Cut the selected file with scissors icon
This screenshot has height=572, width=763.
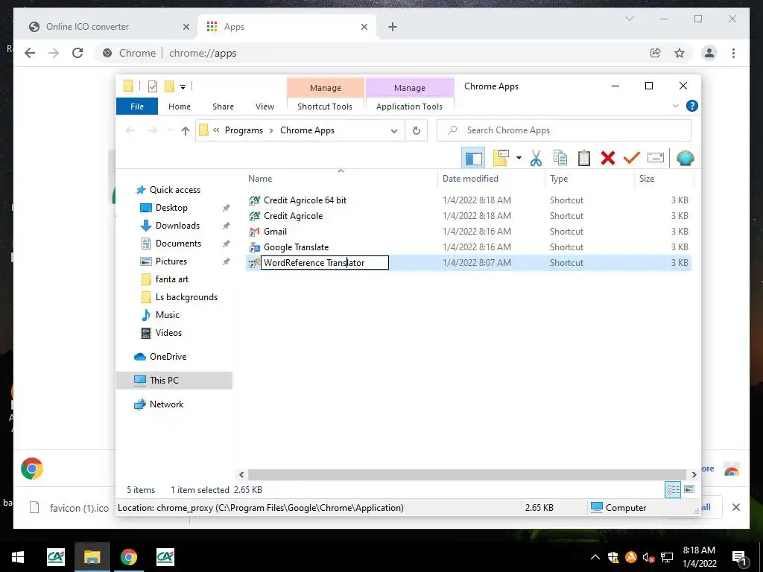[x=536, y=158]
